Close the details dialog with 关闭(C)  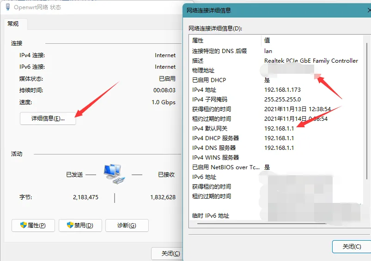point(352,247)
